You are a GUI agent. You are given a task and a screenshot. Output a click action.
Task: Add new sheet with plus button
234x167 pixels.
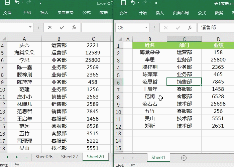pos(184,158)
